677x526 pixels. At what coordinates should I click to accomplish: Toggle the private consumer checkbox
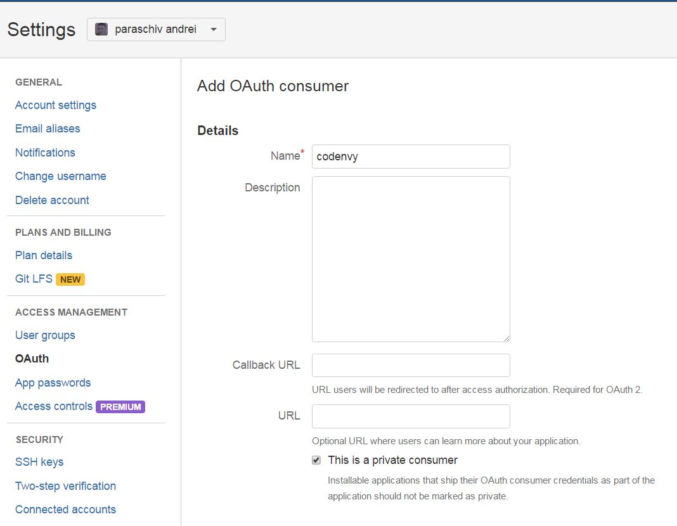(x=316, y=460)
